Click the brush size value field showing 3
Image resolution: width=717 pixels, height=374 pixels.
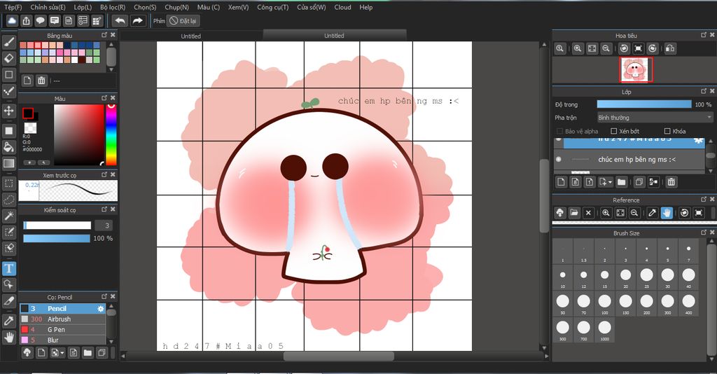(x=104, y=226)
